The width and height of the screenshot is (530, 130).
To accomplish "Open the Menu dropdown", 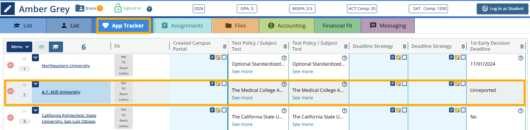I will 19,47.
